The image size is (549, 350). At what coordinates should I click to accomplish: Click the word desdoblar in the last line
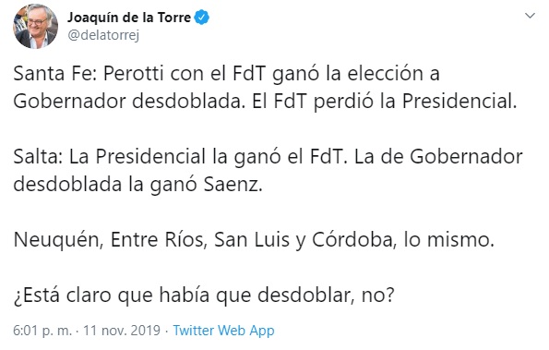[304, 296]
